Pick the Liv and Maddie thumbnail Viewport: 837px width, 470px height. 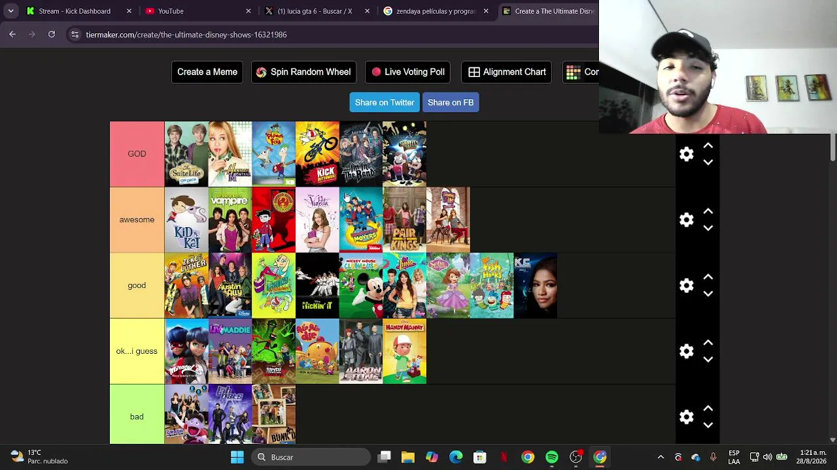(x=230, y=351)
